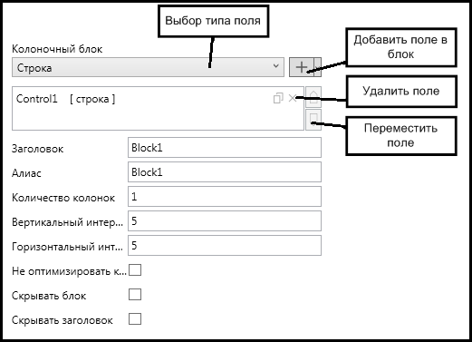Click the dropdown chevron in Строка combo box
Viewport: 472px width, 342px height.
275,66
